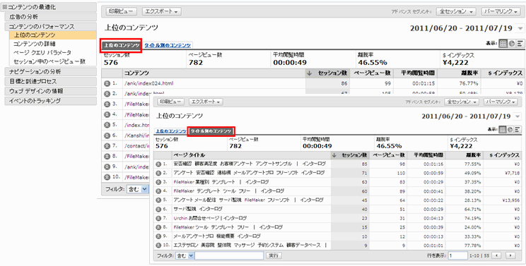Open パーマリンク dropdown in back panel
The height and width of the screenshot is (266, 526).
tap(501, 11)
